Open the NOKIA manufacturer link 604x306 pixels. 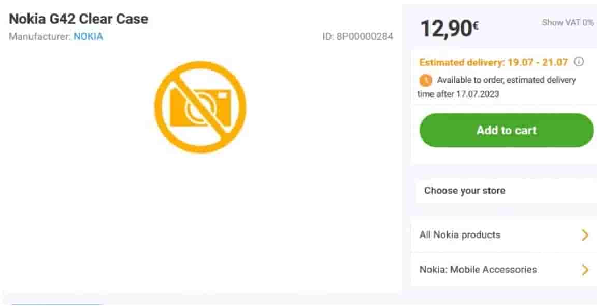[88, 37]
